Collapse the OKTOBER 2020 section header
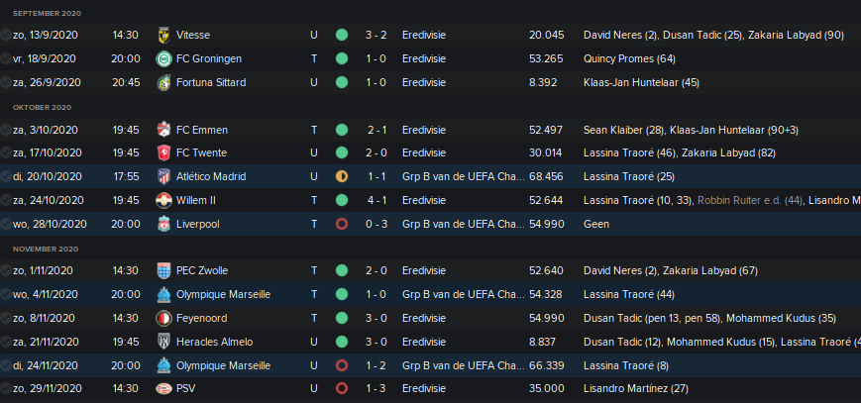861x403 pixels. [x=43, y=108]
